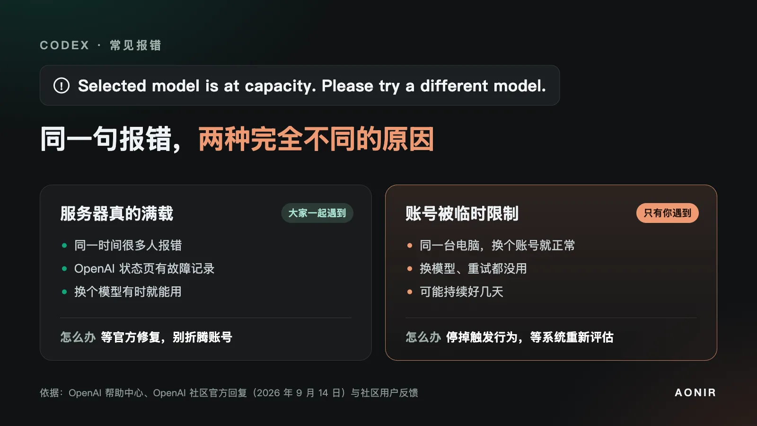Select the '服务器真的满载' card title
This screenshot has width=757, height=426.
[117, 213]
